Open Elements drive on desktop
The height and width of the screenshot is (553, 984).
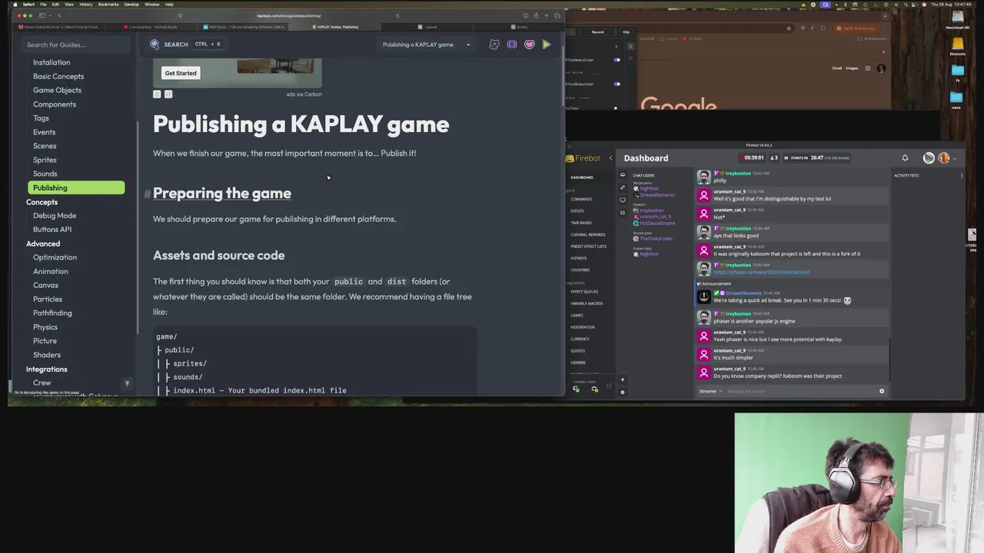click(958, 43)
